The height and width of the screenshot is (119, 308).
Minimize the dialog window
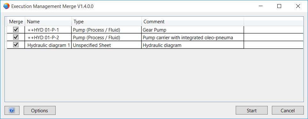tap(261, 6)
